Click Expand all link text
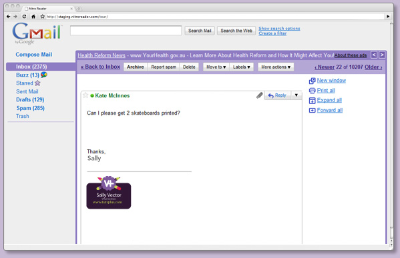The width and height of the screenshot is (400, 258). coord(329,100)
